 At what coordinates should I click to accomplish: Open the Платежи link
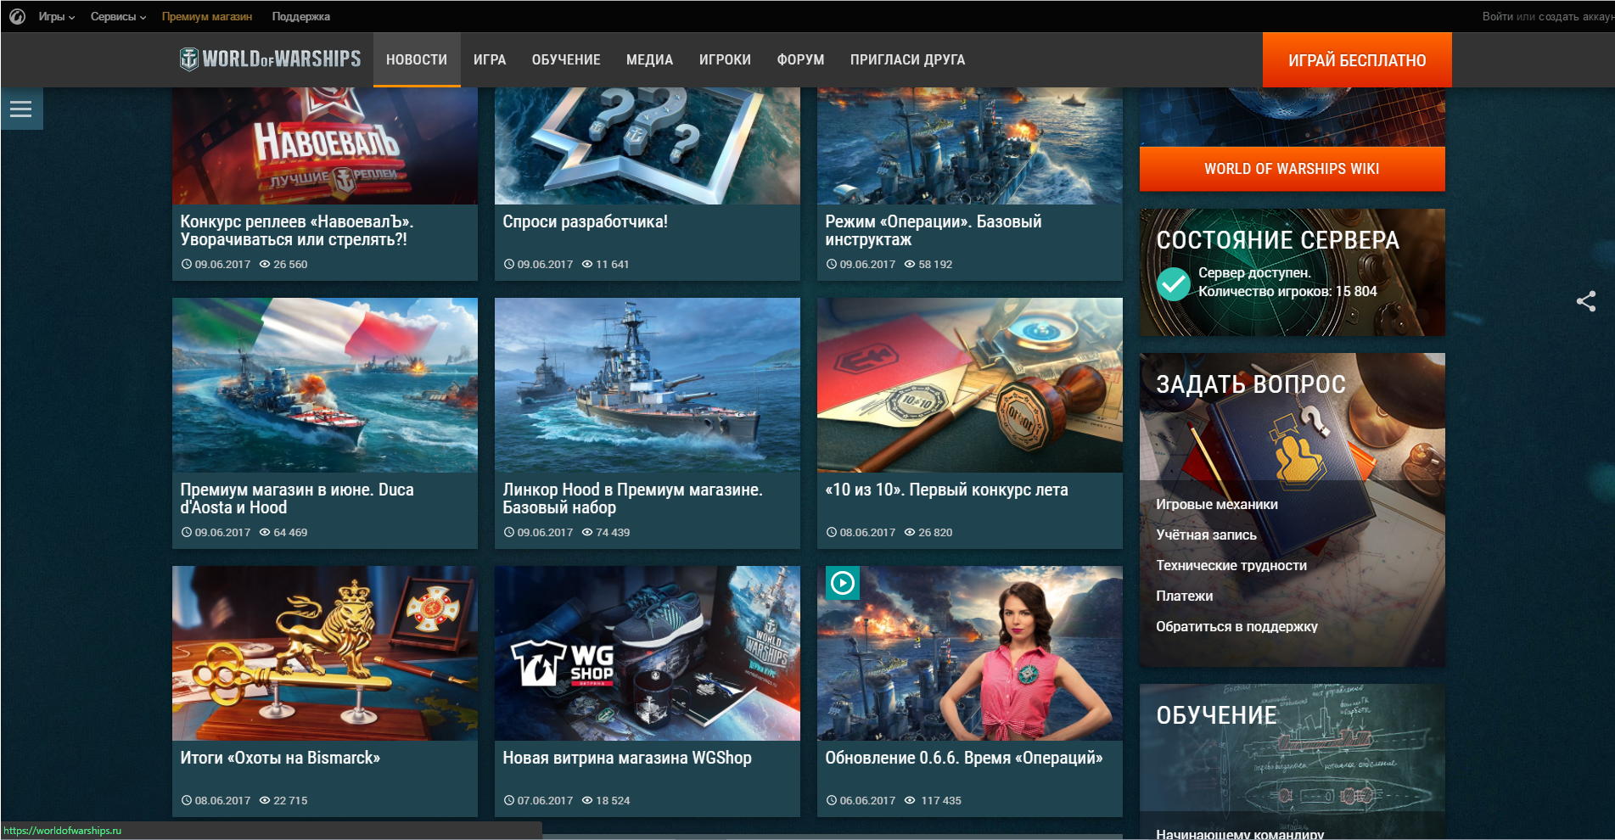pos(1185,596)
